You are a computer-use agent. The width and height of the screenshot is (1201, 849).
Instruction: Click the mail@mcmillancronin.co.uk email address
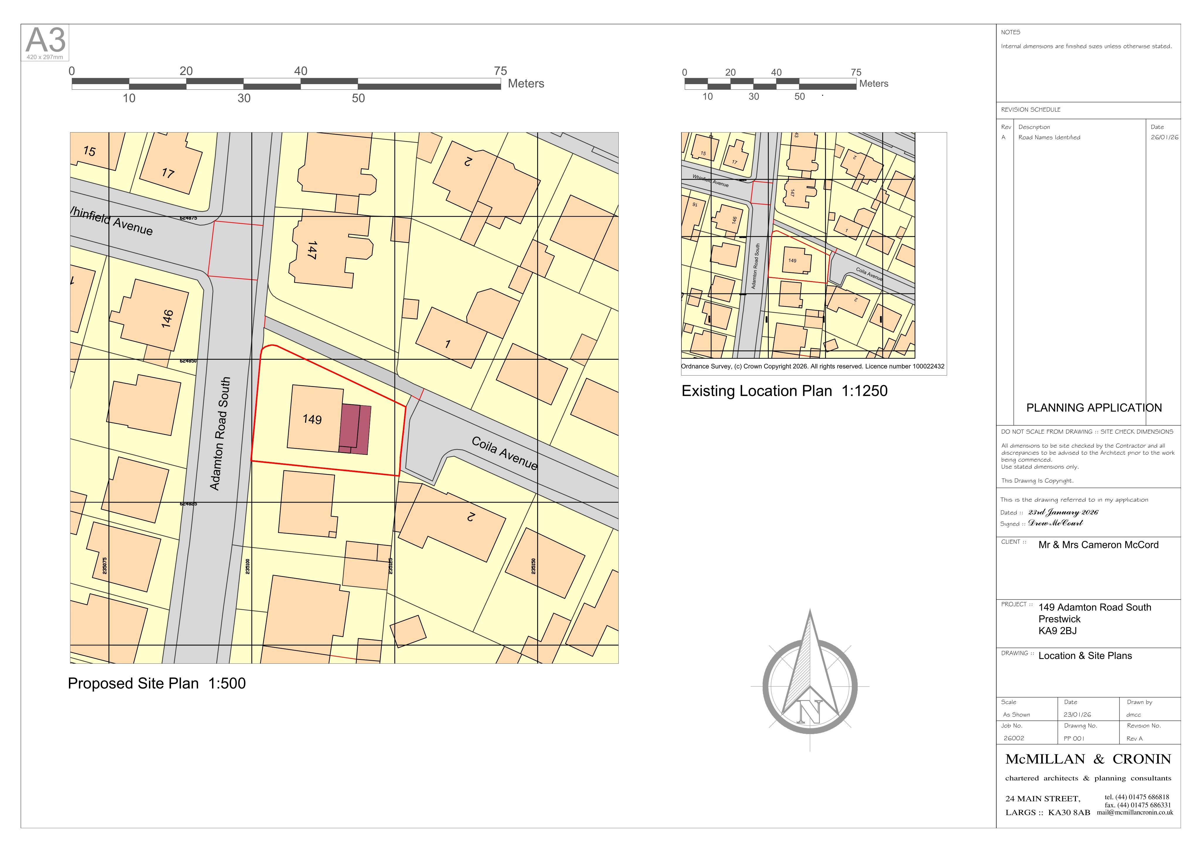(x=1135, y=812)
